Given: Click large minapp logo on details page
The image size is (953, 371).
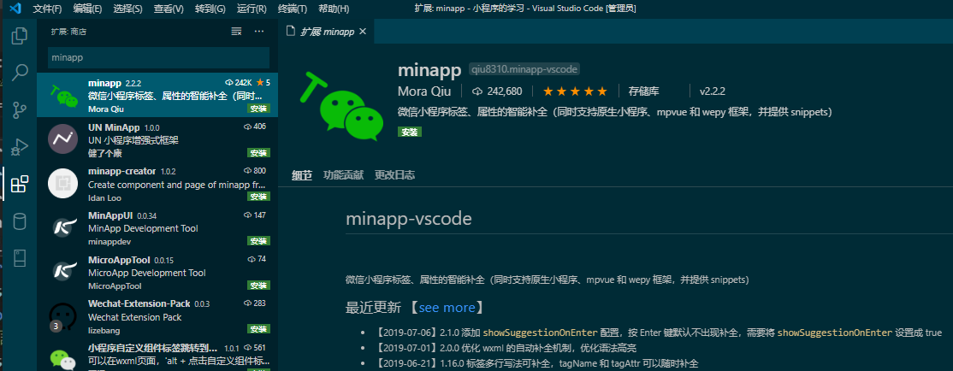Looking at the screenshot, I should tap(341, 107).
